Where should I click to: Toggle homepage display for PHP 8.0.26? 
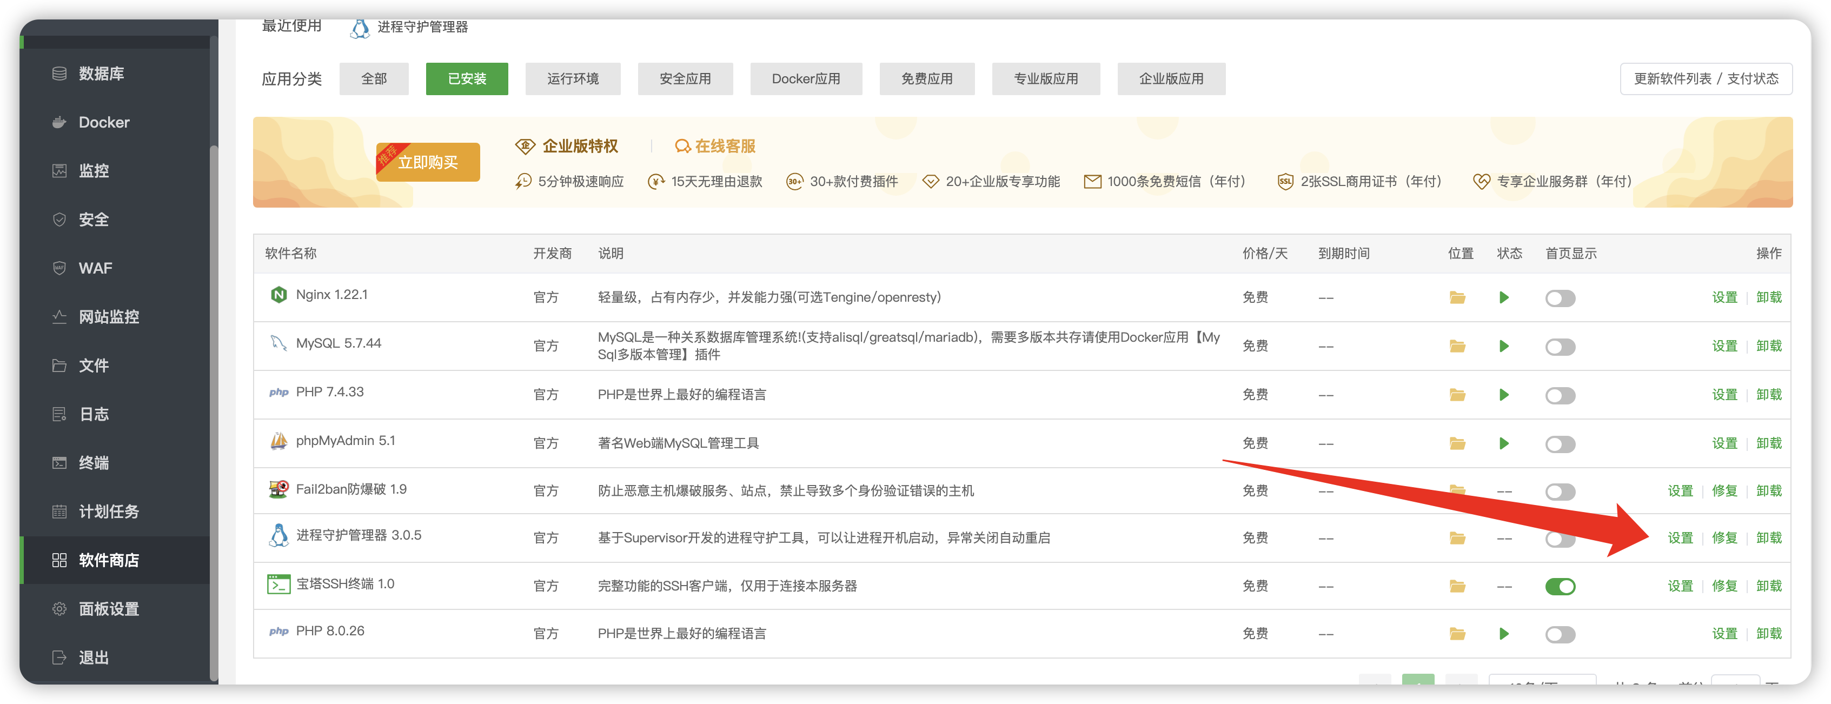pos(1560,635)
